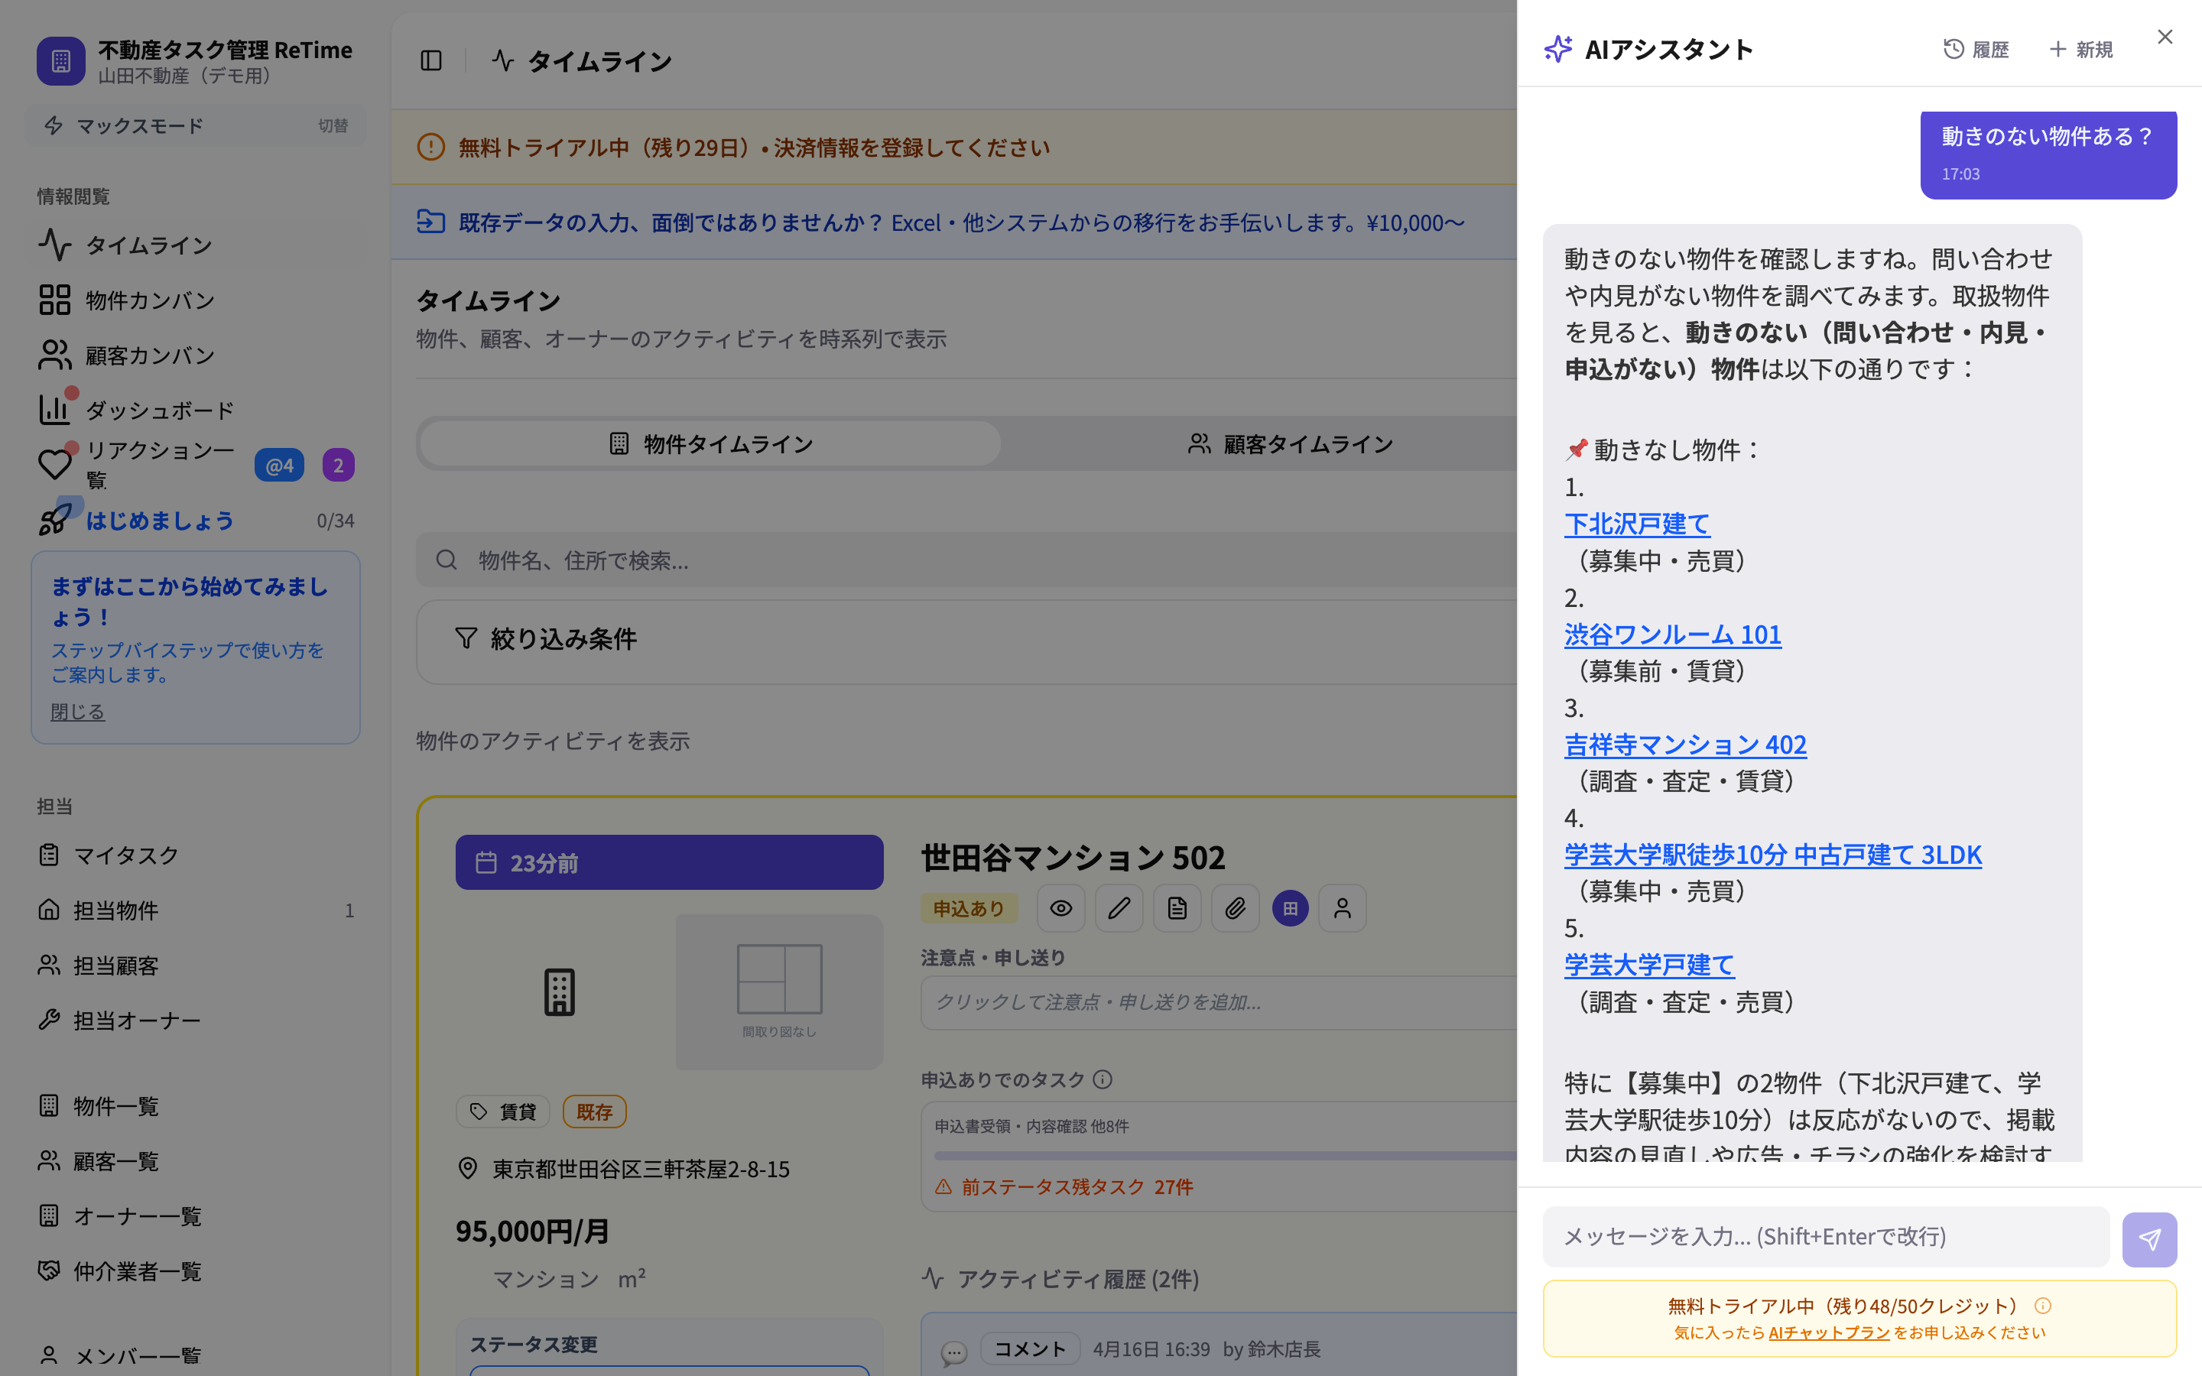This screenshot has height=1376, width=2202.
Task: Open 物件一覧 in the sidebar
Action: pyautogui.click(x=196, y=1105)
